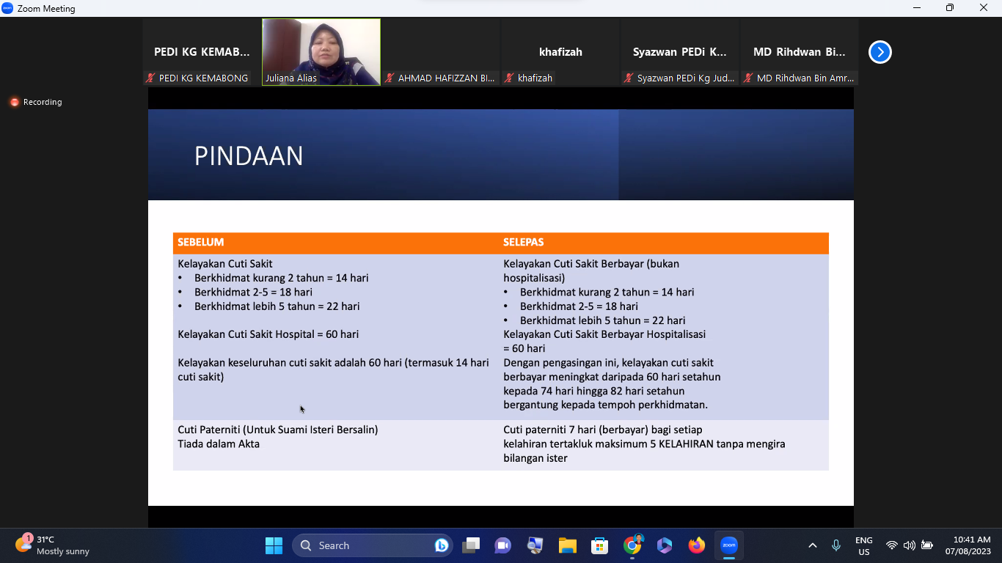Open Zoom app in the taskbar
This screenshot has width=1002, height=563.
pyautogui.click(x=728, y=545)
